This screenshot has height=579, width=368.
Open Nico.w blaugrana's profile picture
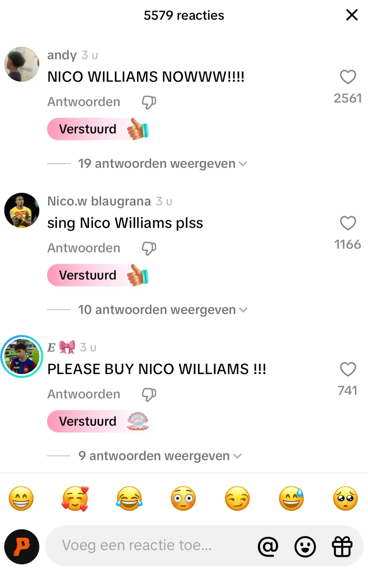pyautogui.click(x=22, y=210)
